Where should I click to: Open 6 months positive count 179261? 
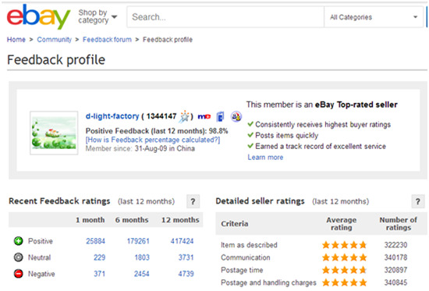(x=138, y=241)
